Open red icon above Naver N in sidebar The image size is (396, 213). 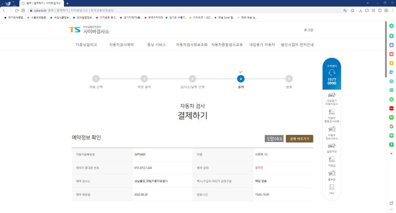coord(391,108)
